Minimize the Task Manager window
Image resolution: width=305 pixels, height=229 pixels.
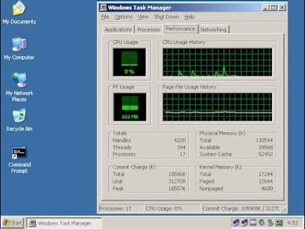(265, 8)
